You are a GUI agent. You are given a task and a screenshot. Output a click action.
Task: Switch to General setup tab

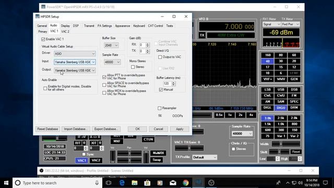click(x=42, y=26)
